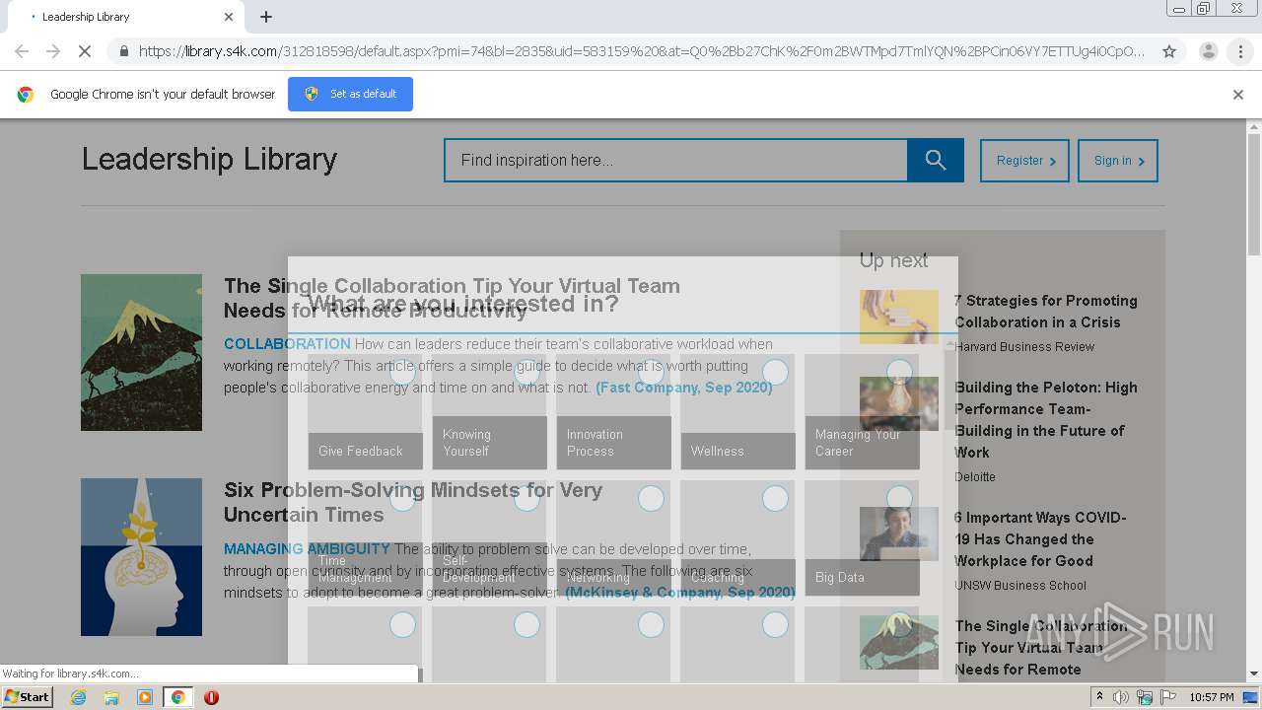Open Six Problem-Solving Mindsets article title
Screen dimensions: 1262x710
[x=413, y=502]
